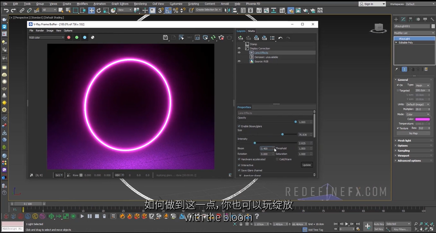The height and width of the screenshot is (233, 436).
Task: Toggle Hardware accelerated checkbox
Action: click(239, 159)
